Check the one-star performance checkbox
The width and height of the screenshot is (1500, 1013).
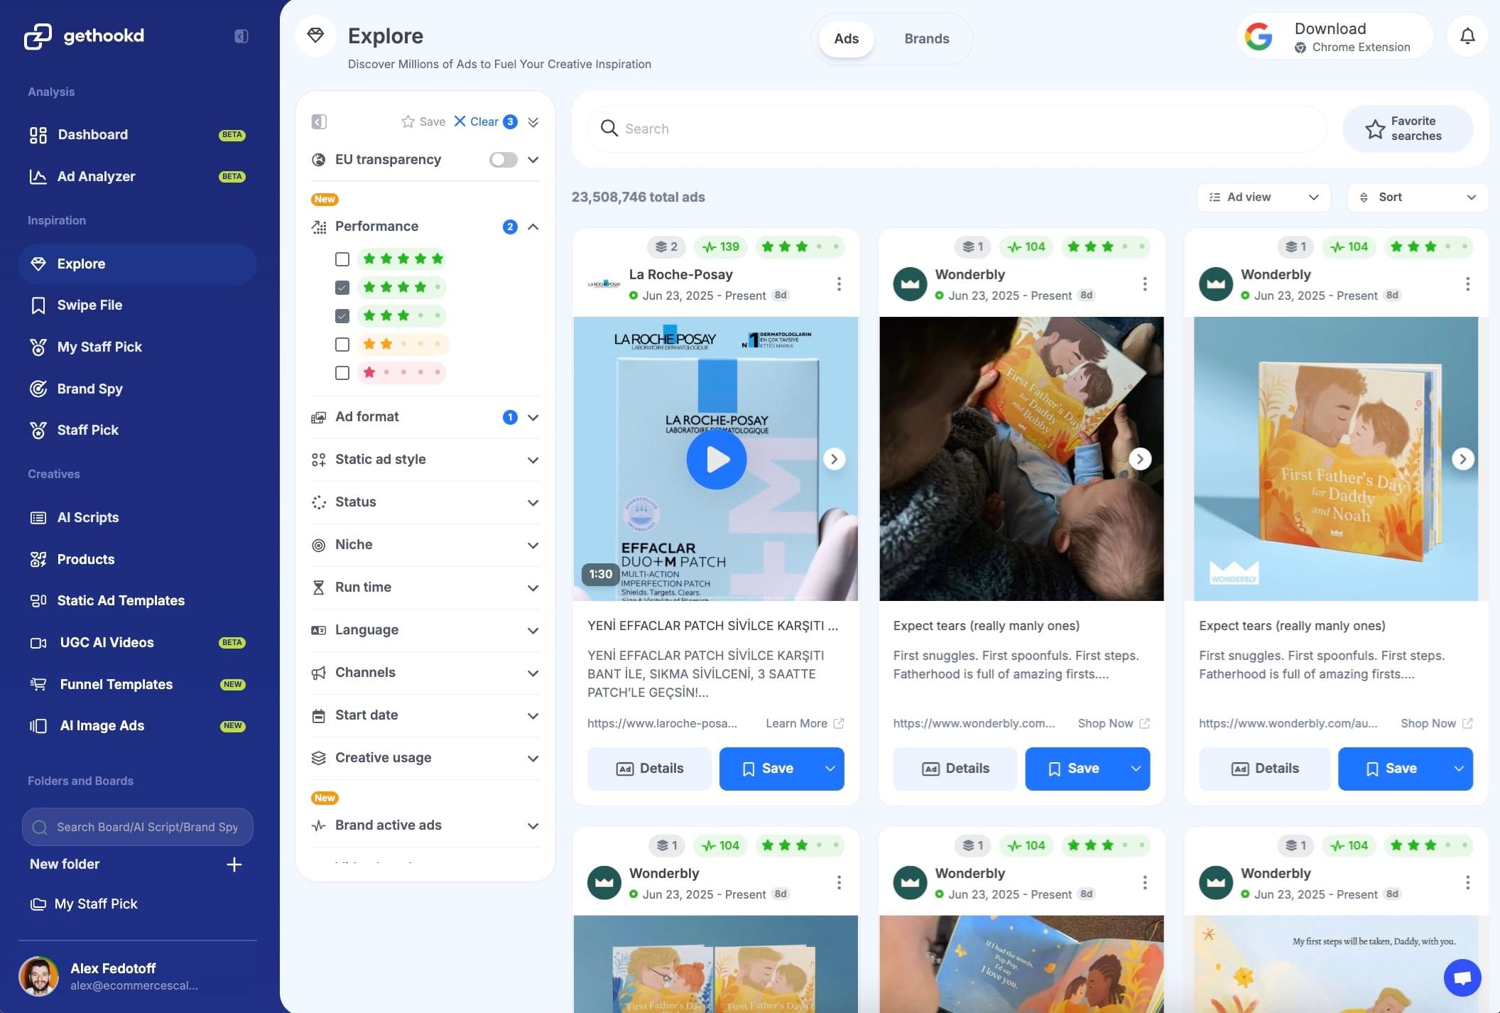[x=342, y=373]
